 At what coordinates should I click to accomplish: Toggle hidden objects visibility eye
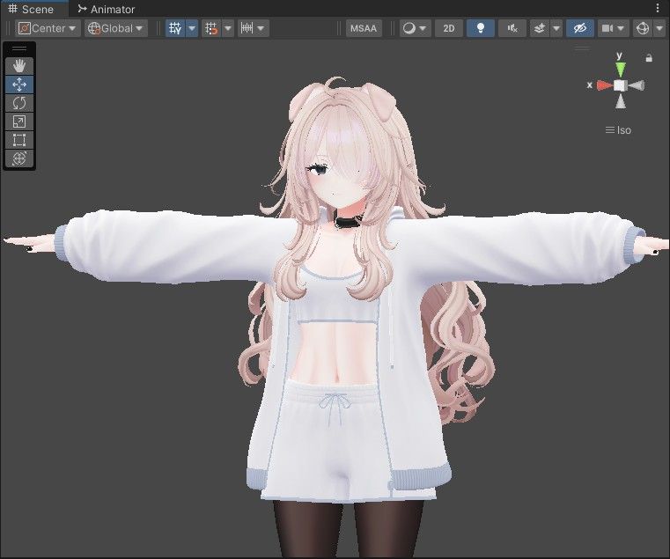580,28
